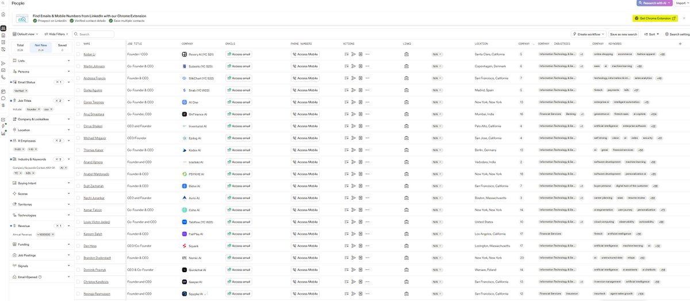Open more actions for Michael Mojaver
This screenshot has width=690, height=301.
pyautogui.click(x=367, y=138)
